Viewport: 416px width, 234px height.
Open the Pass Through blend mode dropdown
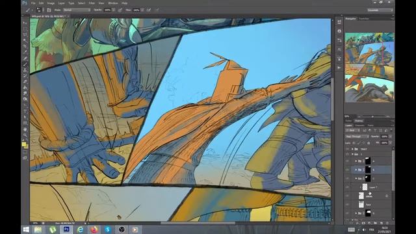(357, 136)
